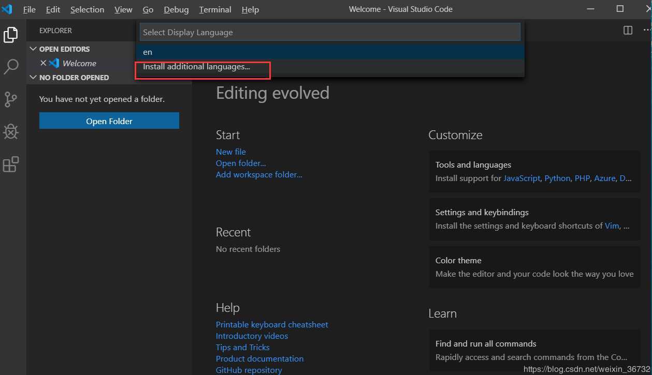
Task: Click the 'No recent folders' text
Action: coord(248,249)
